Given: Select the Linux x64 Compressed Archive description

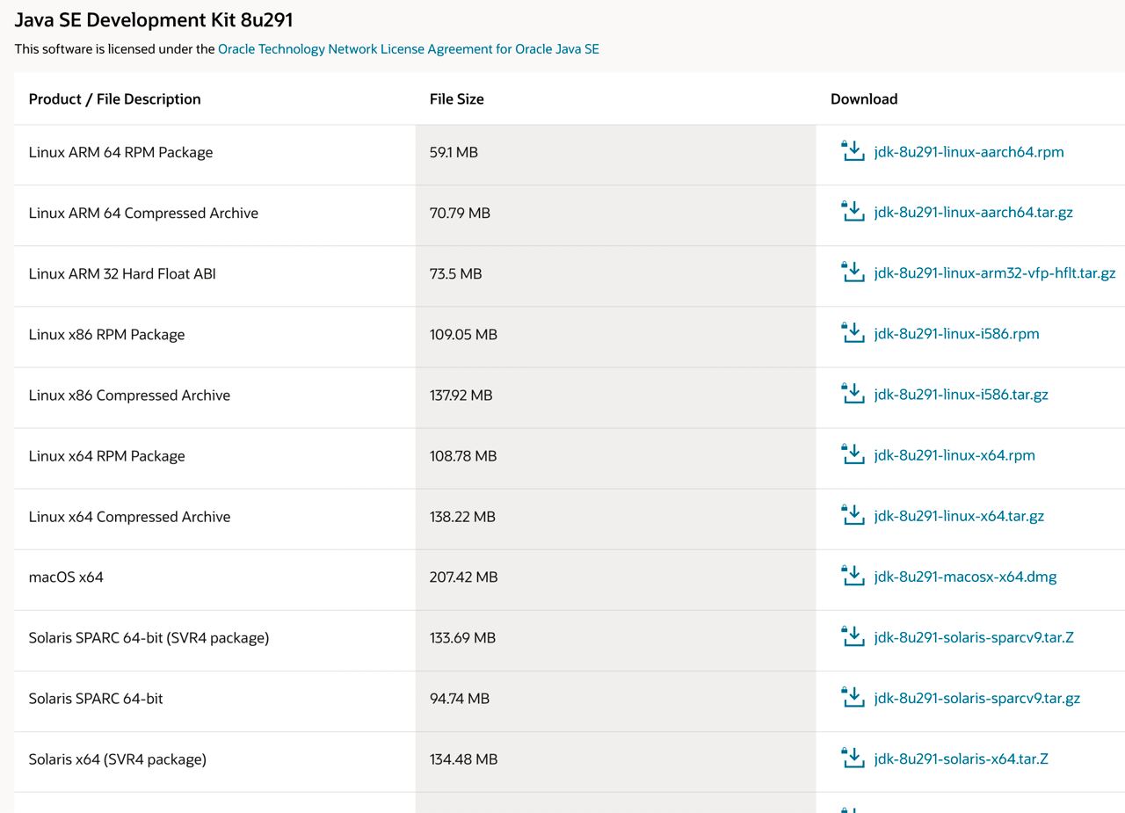Looking at the screenshot, I should (x=129, y=516).
